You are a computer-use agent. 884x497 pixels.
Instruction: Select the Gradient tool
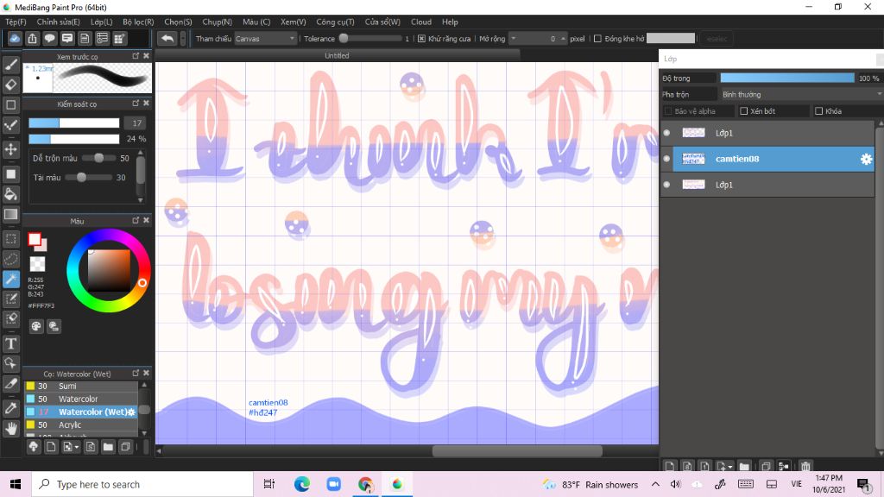click(10, 214)
